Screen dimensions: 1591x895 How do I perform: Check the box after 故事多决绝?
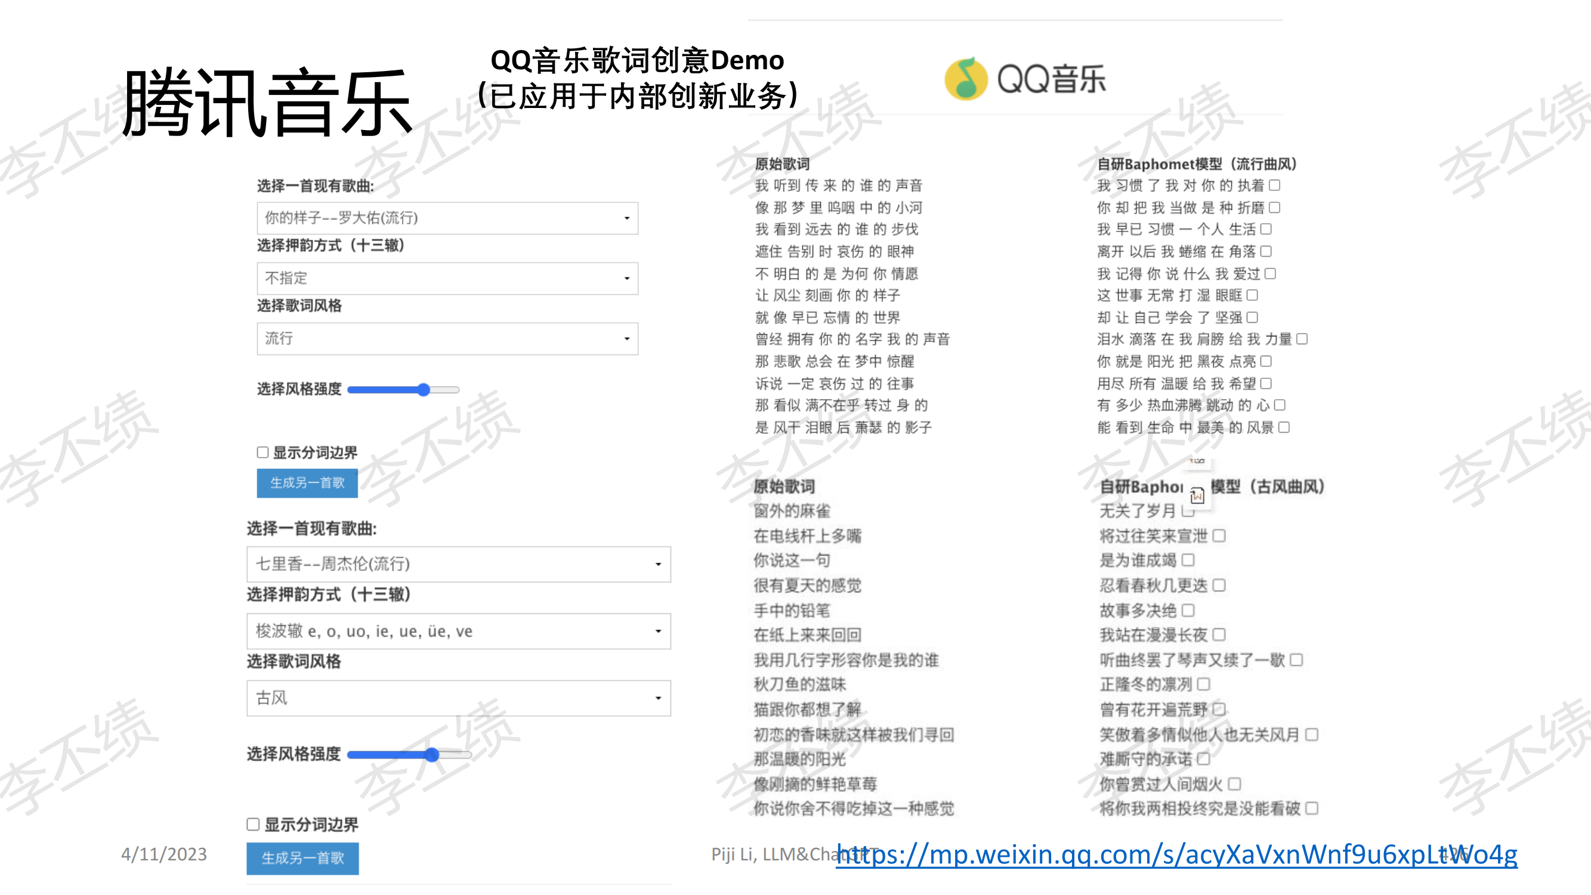point(1188,610)
